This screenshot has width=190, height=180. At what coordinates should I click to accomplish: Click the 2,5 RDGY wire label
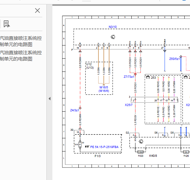point(135,87)
